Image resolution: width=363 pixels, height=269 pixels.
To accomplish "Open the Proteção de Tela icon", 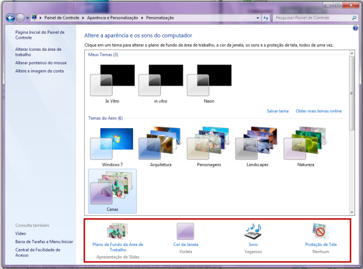I will tap(320, 232).
